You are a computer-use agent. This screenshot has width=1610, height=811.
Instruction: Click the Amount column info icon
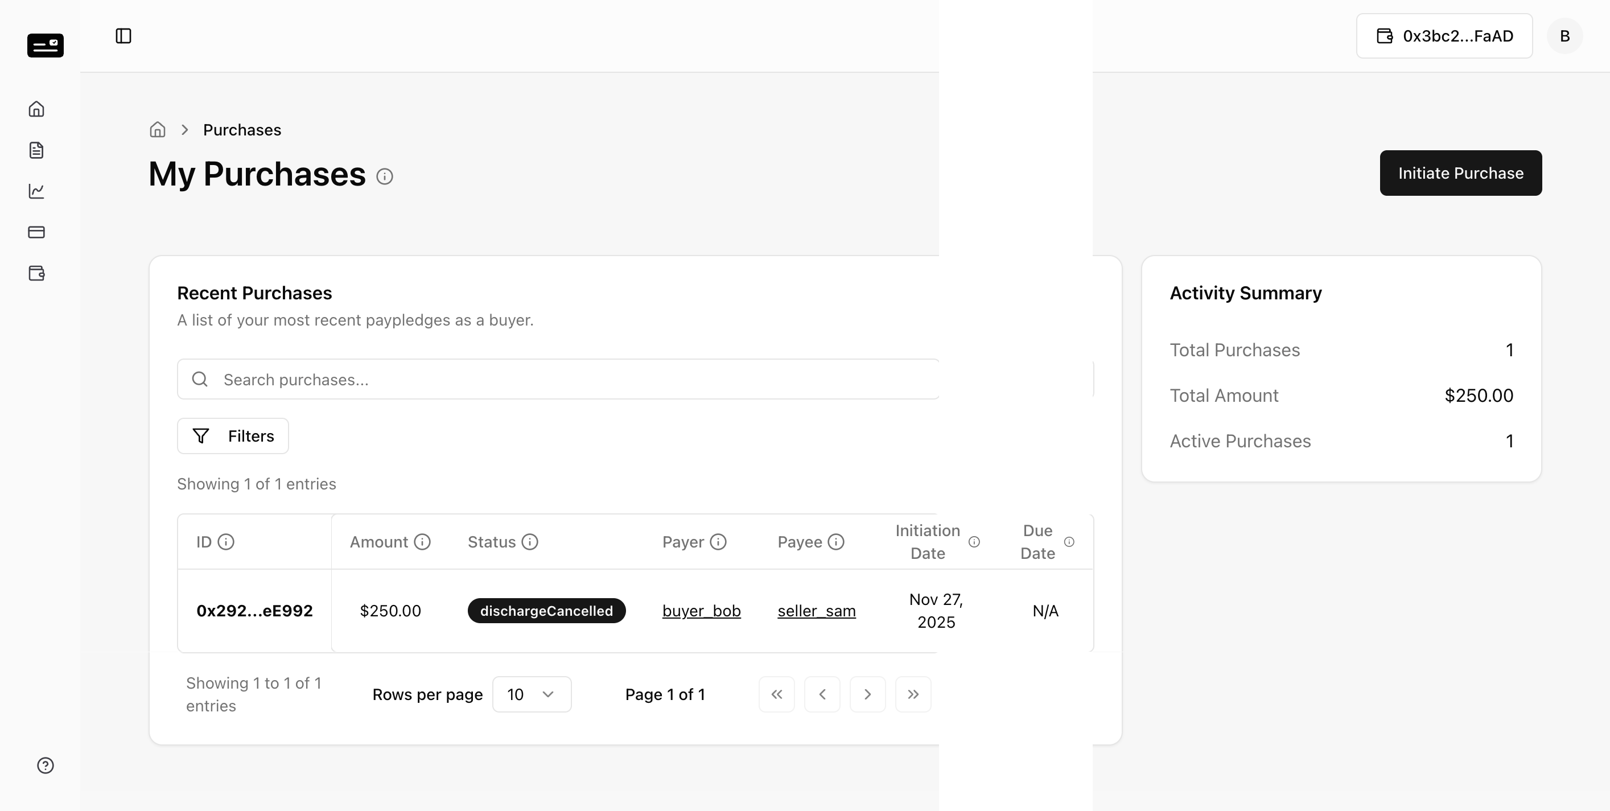point(422,542)
